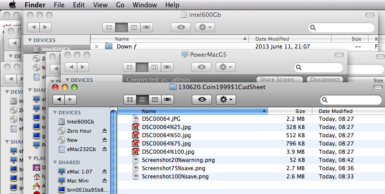Image resolution: width=385 pixels, height=194 pixels.
Task: Eject the eMac232Gb volume
Action: (x=105, y=149)
